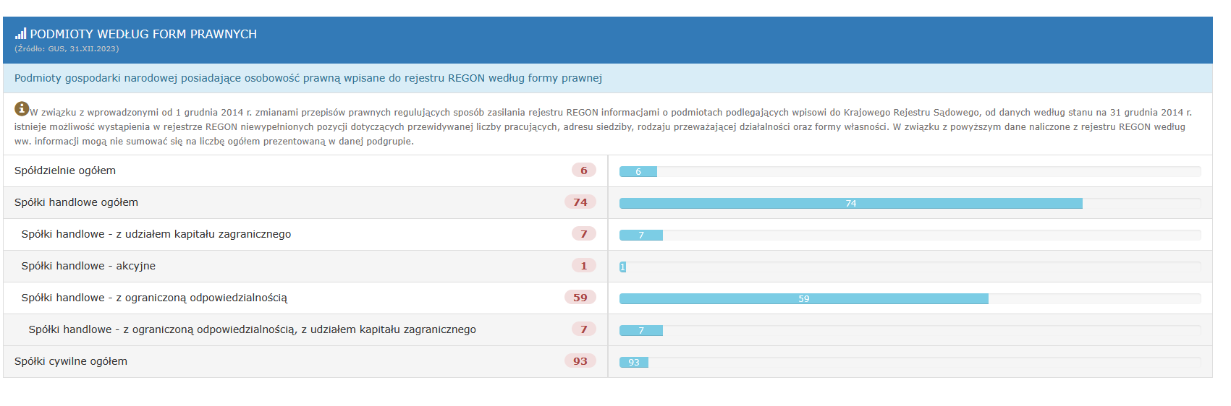Click the bar chart icon in header
Viewport: 1231px width, 406px height.
(20, 33)
